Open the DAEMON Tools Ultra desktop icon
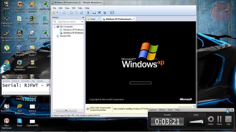 tap(20, 7)
